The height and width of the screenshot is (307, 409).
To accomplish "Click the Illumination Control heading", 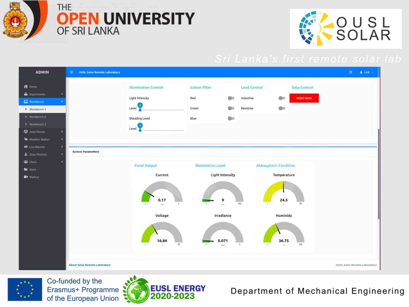I will pos(146,88).
